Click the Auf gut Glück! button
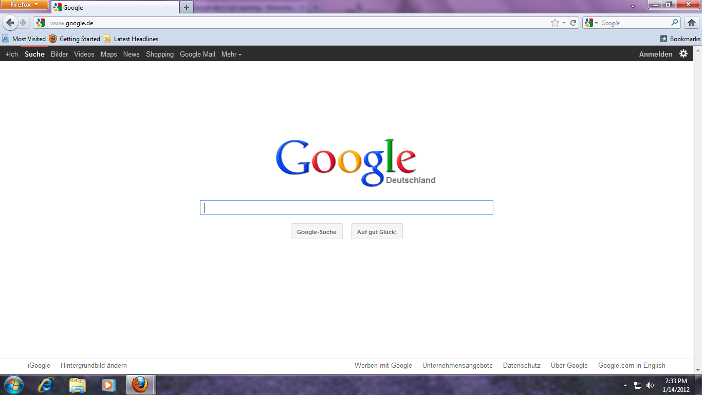702x395 pixels. (x=377, y=231)
